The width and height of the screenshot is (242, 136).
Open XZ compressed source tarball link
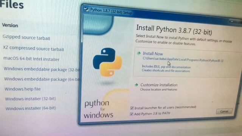33,49
